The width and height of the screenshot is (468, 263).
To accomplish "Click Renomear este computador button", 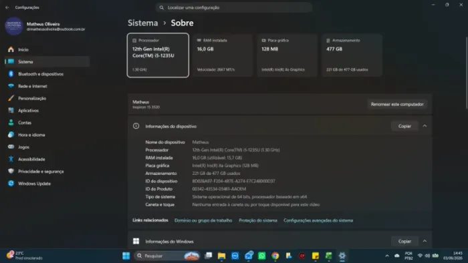I will coord(397,104).
